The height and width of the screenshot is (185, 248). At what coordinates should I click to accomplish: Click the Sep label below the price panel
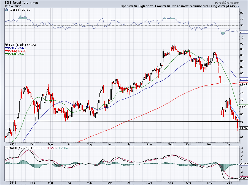(x=171, y=144)
